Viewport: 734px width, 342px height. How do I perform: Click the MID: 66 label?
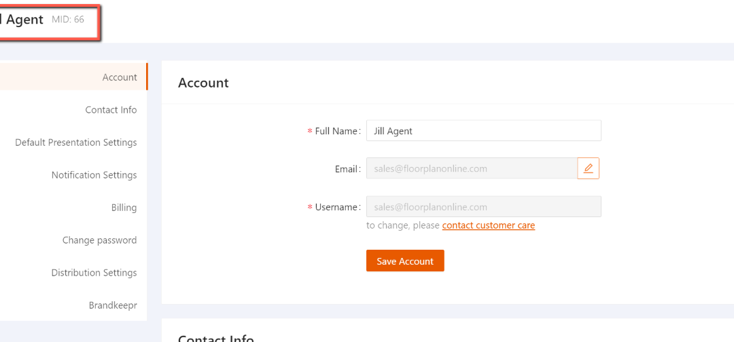pos(68,20)
